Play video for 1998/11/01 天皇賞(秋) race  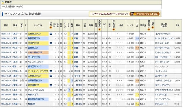tap(51, 34)
